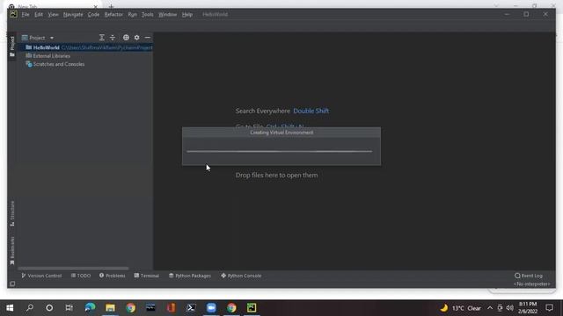Open the first Chrome taskbar icon
This screenshot has height=316, width=563.
tap(131, 308)
